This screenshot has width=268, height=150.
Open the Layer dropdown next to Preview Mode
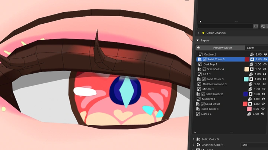click(256, 48)
